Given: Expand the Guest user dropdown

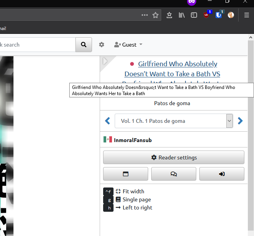Looking at the screenshot, I should [129, 45].
